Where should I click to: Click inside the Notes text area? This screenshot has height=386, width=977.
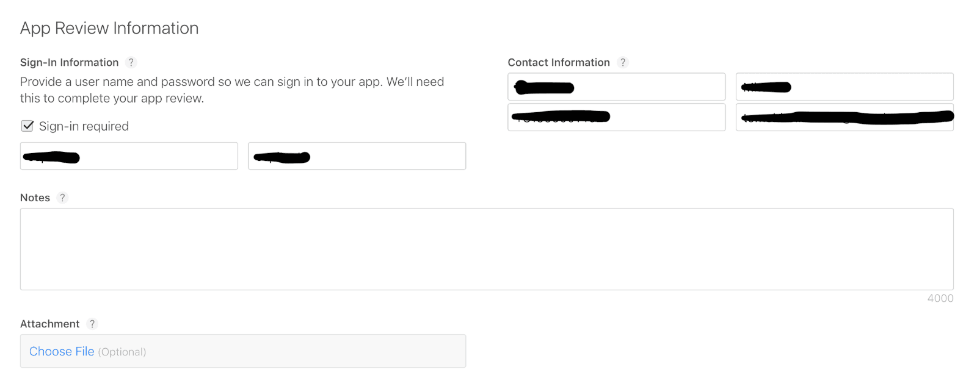pyautogui.click(x=487, y=249)
